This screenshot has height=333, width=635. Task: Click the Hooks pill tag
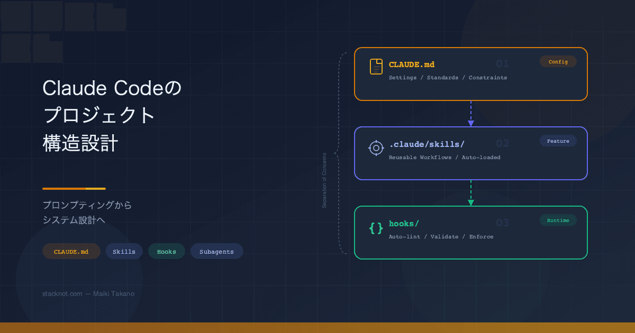tap(166, 251)
